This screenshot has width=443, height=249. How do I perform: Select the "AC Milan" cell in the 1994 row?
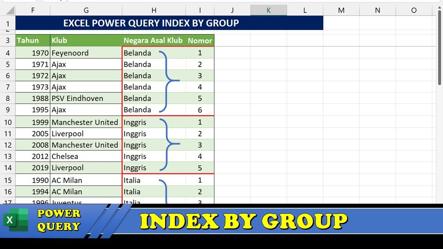(x=86, y=192)
